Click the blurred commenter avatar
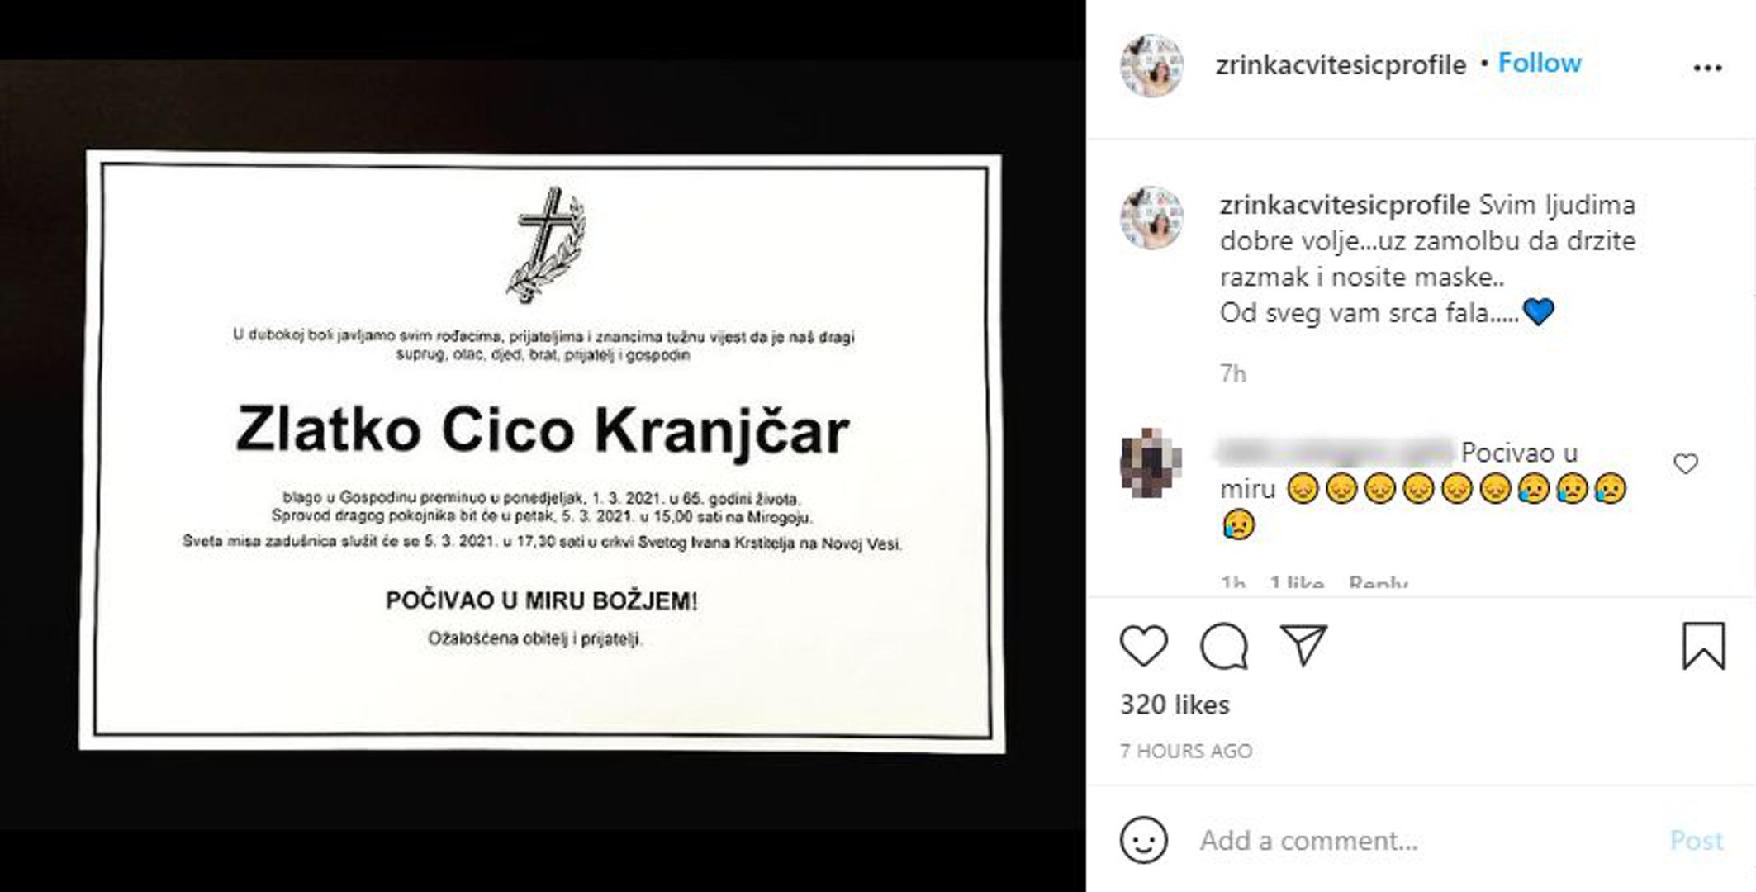1756x892 pixels. (1151, 463)
